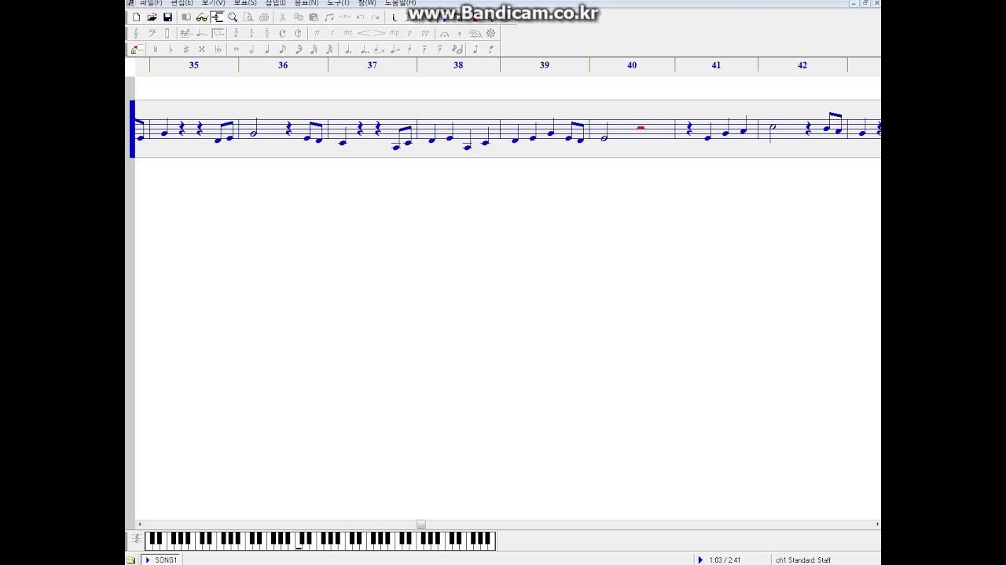This screenshot has height=565, width=1006.
Task: Select the flat accidental
Action: point(171,49)
